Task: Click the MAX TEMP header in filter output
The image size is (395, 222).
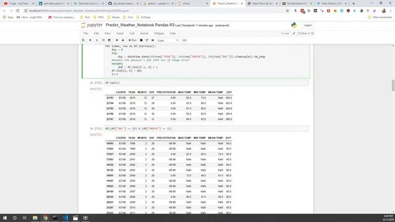Action: coord(185,138)
